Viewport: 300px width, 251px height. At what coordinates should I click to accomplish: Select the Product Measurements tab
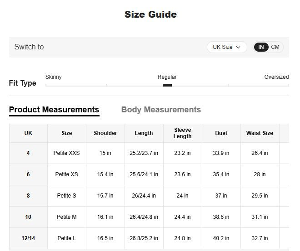tap(54, 110)
